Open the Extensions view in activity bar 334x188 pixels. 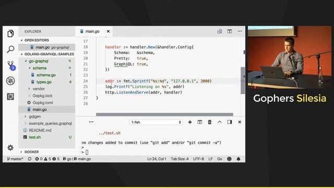point(10,97)
